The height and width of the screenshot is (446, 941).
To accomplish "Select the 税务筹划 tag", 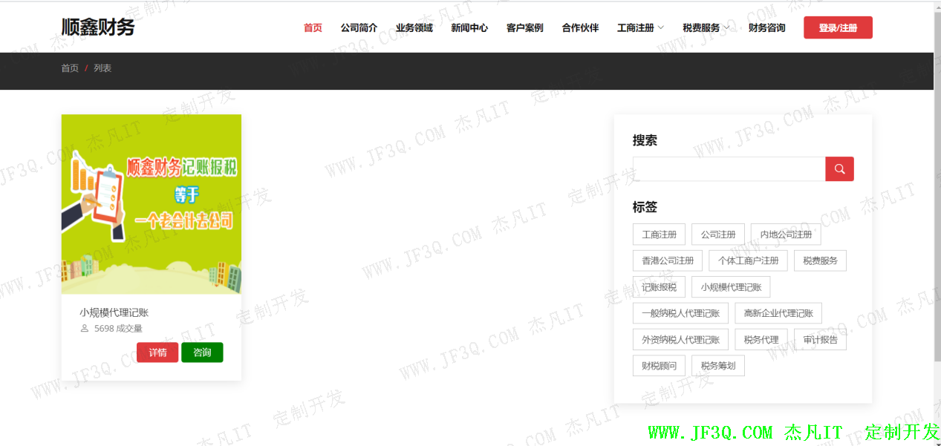I will 717,366.
